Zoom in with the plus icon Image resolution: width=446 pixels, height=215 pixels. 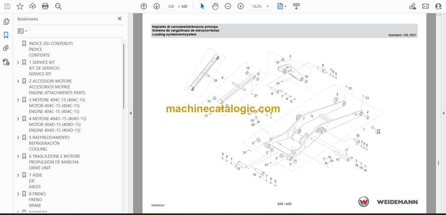pos(241,6)
